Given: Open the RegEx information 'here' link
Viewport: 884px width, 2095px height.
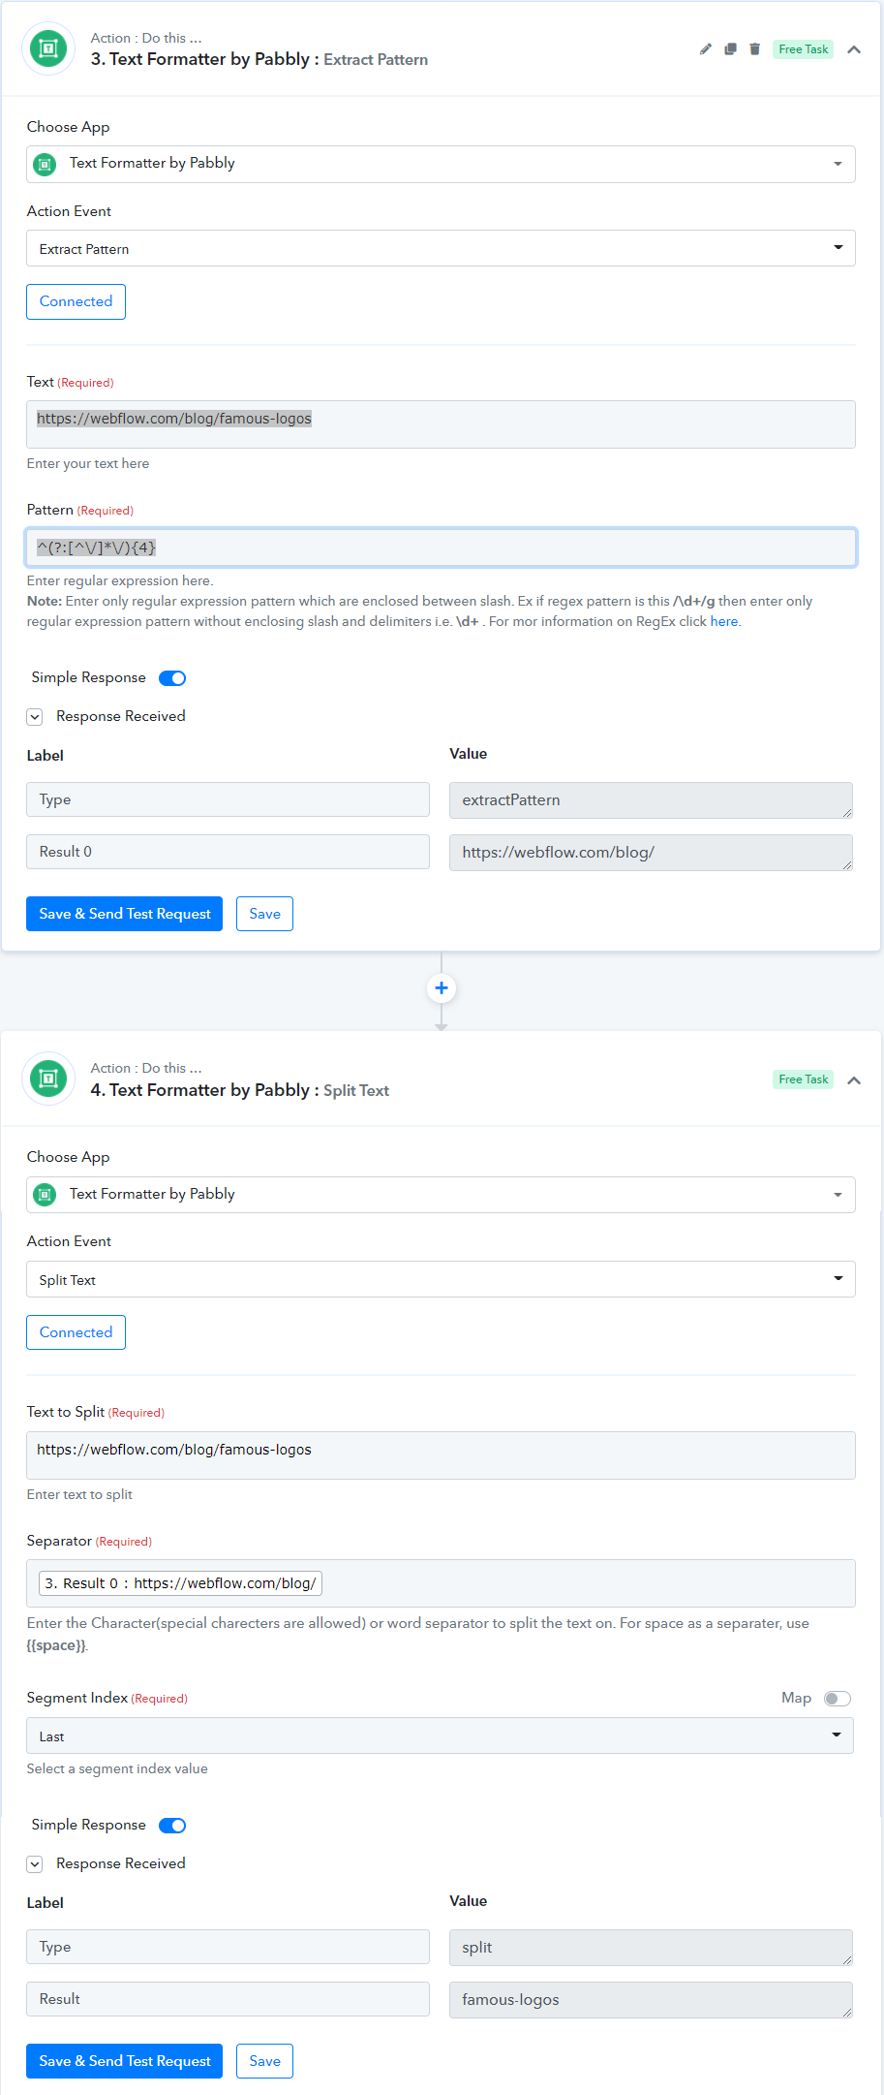Looking at the screenshot, I should pyautogui.click(x=723, y=622).
